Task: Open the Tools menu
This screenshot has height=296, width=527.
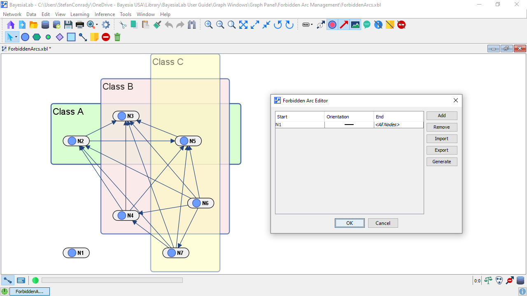Action: pos(126,14)
